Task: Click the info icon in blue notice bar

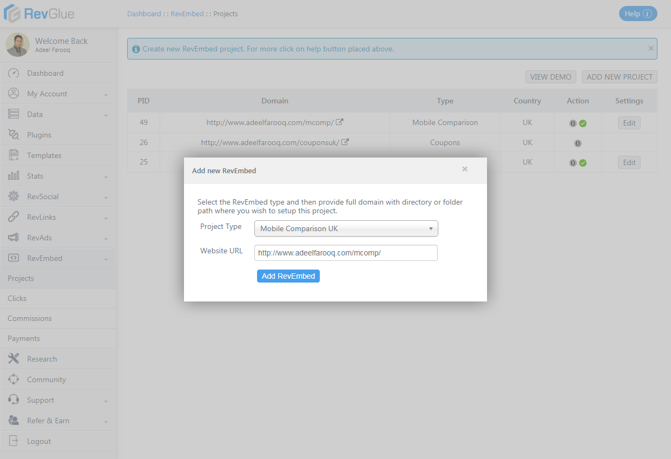Action: click(x=136, y=49)
